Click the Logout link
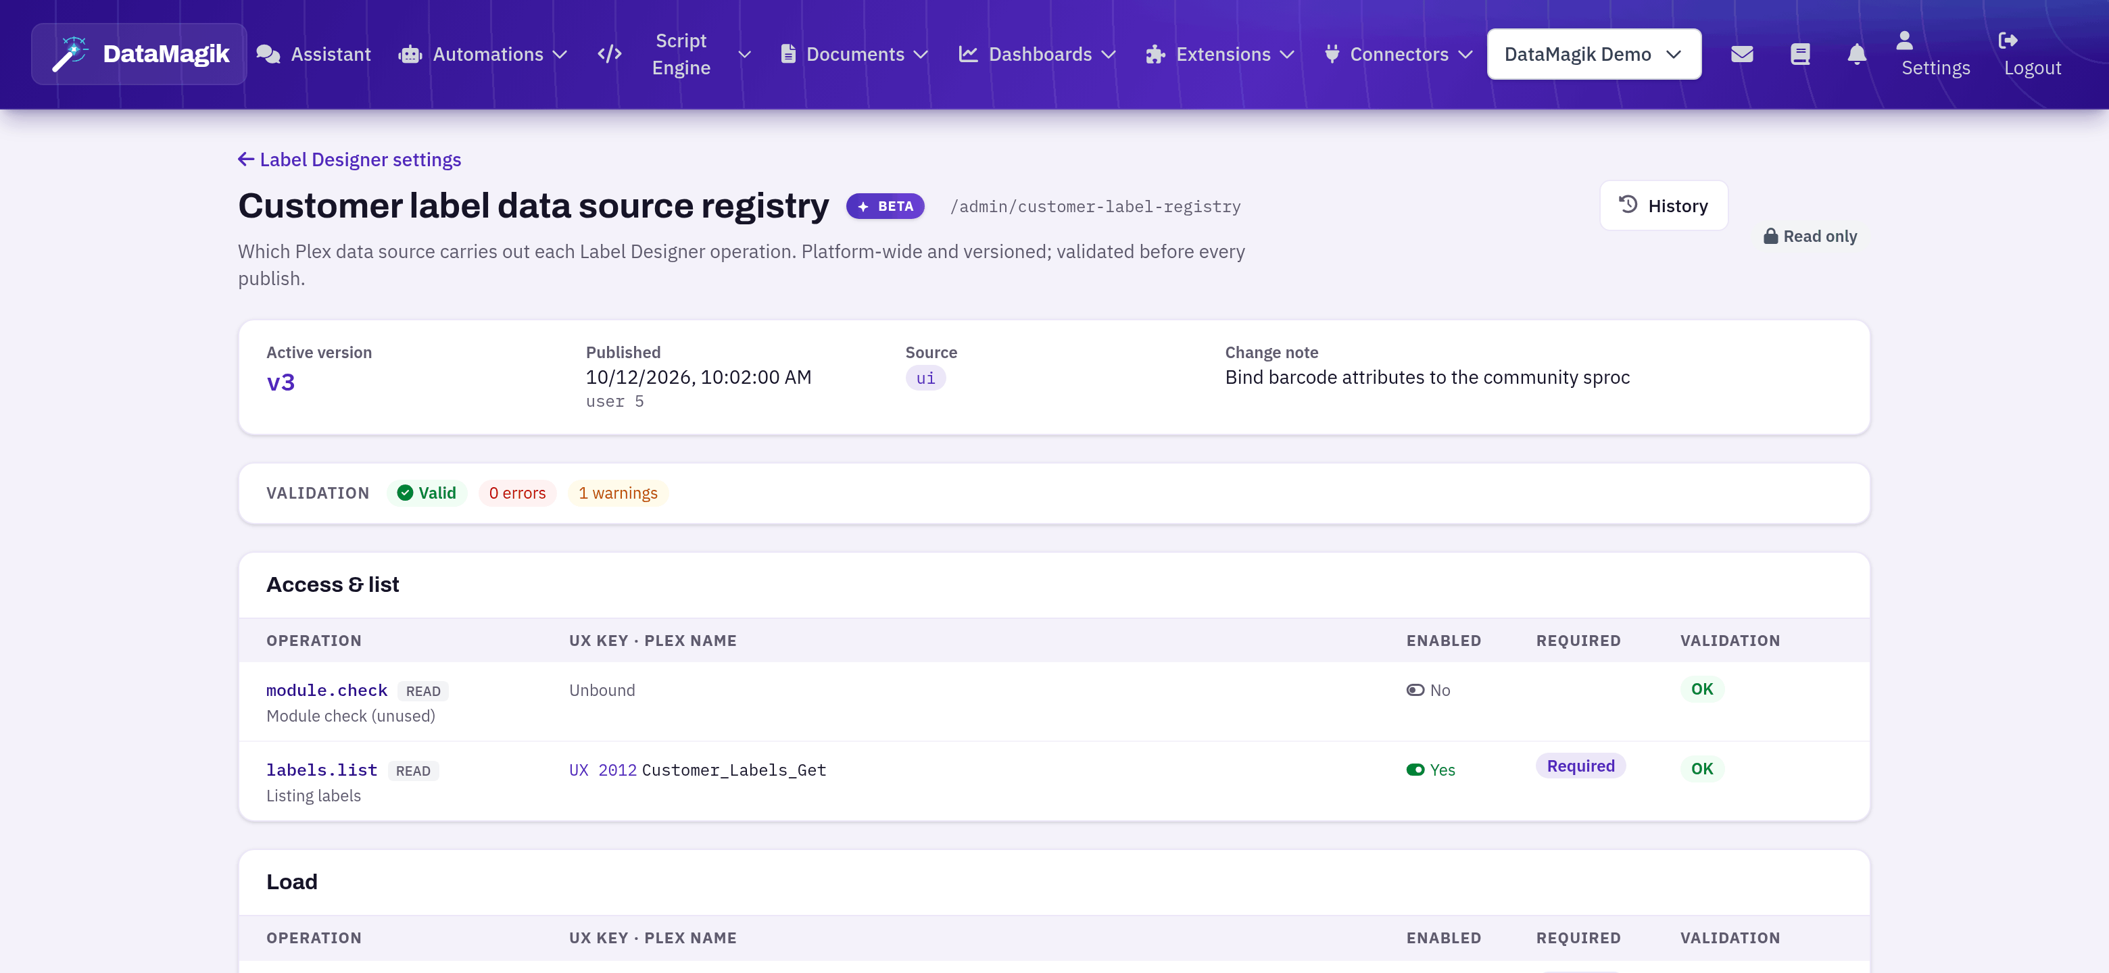The height and width of the screenshot is (973, 2109). pyautogui.click(x=2032, y=54)
